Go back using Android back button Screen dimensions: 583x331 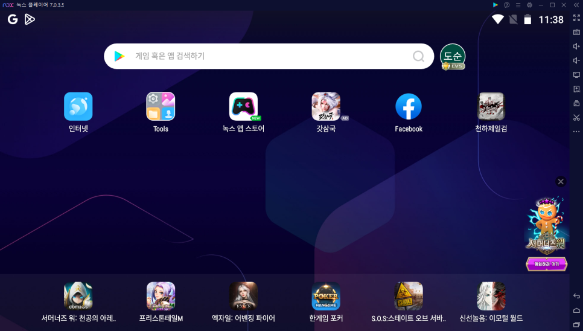point(576,296)
